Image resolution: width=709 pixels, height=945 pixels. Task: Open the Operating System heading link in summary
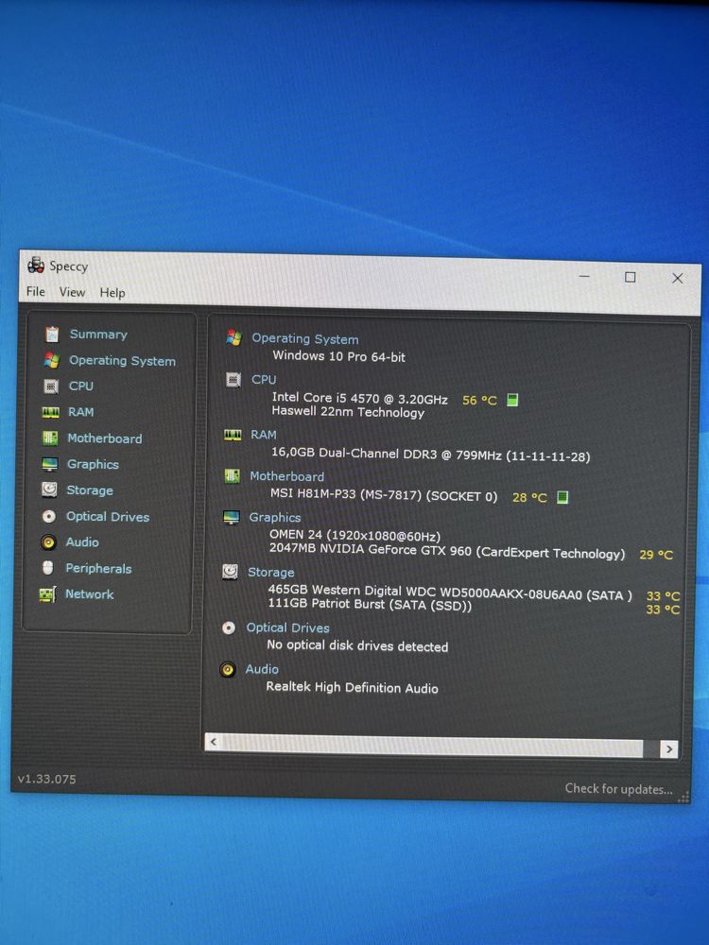305,338
